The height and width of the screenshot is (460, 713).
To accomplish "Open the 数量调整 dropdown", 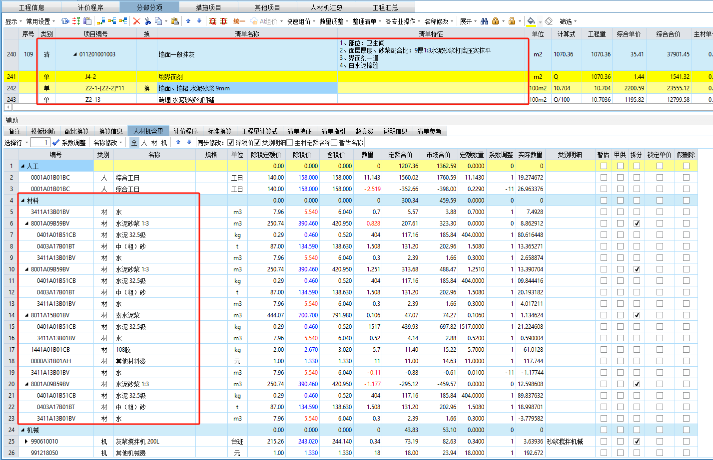I will [334, 21].
